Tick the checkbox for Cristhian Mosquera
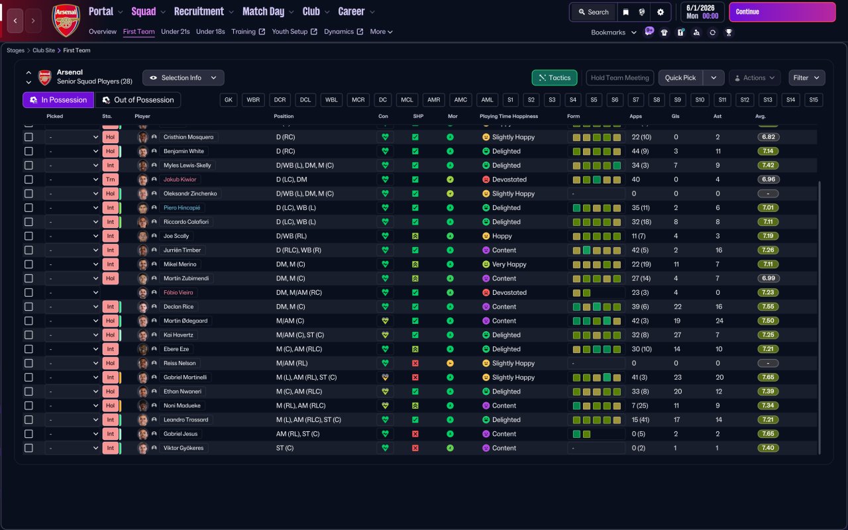Screen dimensions: 848x530 [x=28, y=137]
